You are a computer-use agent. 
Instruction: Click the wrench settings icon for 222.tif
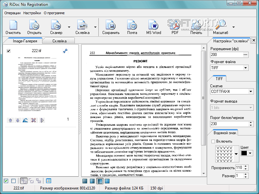[x=65, y=51]
